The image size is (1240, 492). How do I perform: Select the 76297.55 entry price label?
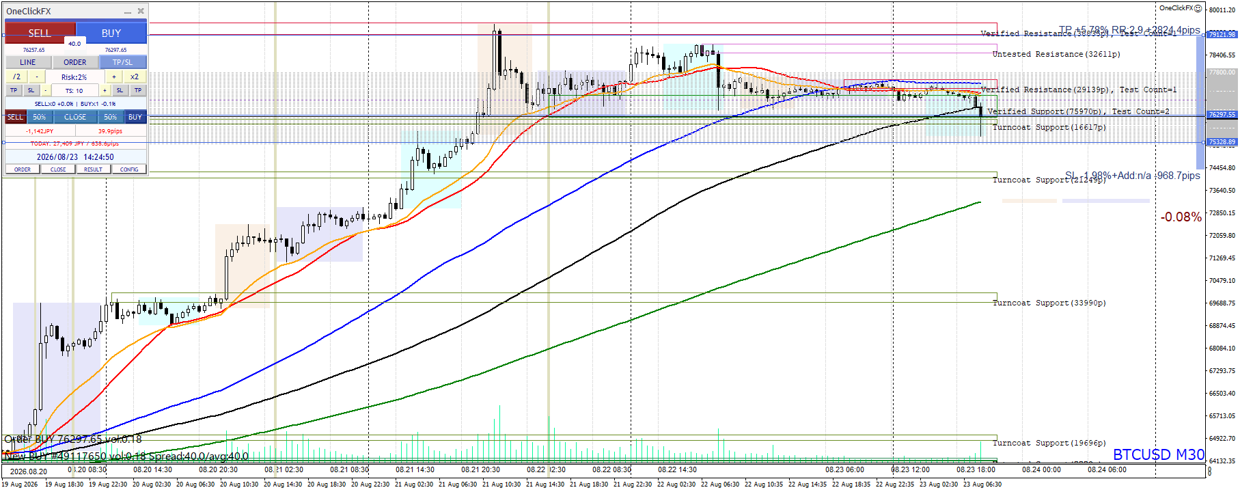[x=1222, y=114]
